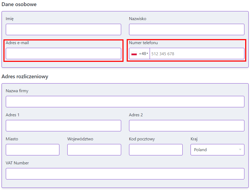Select the Adres e-mail input field

[x=63, y=53]
